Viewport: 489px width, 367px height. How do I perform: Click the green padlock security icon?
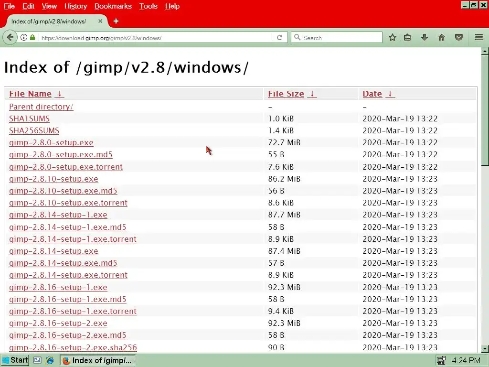coord(32,38)
